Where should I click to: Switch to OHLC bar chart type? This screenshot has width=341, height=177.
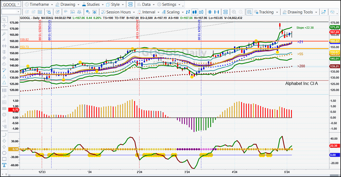[188, 12]
